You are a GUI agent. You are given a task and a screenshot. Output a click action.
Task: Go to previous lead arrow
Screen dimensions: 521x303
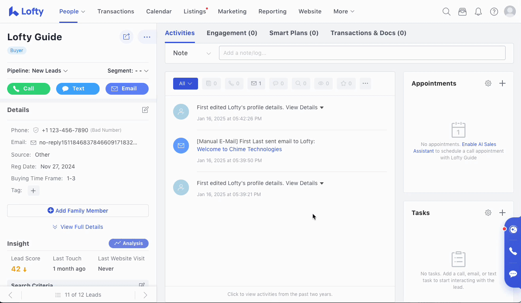(11, 295)
